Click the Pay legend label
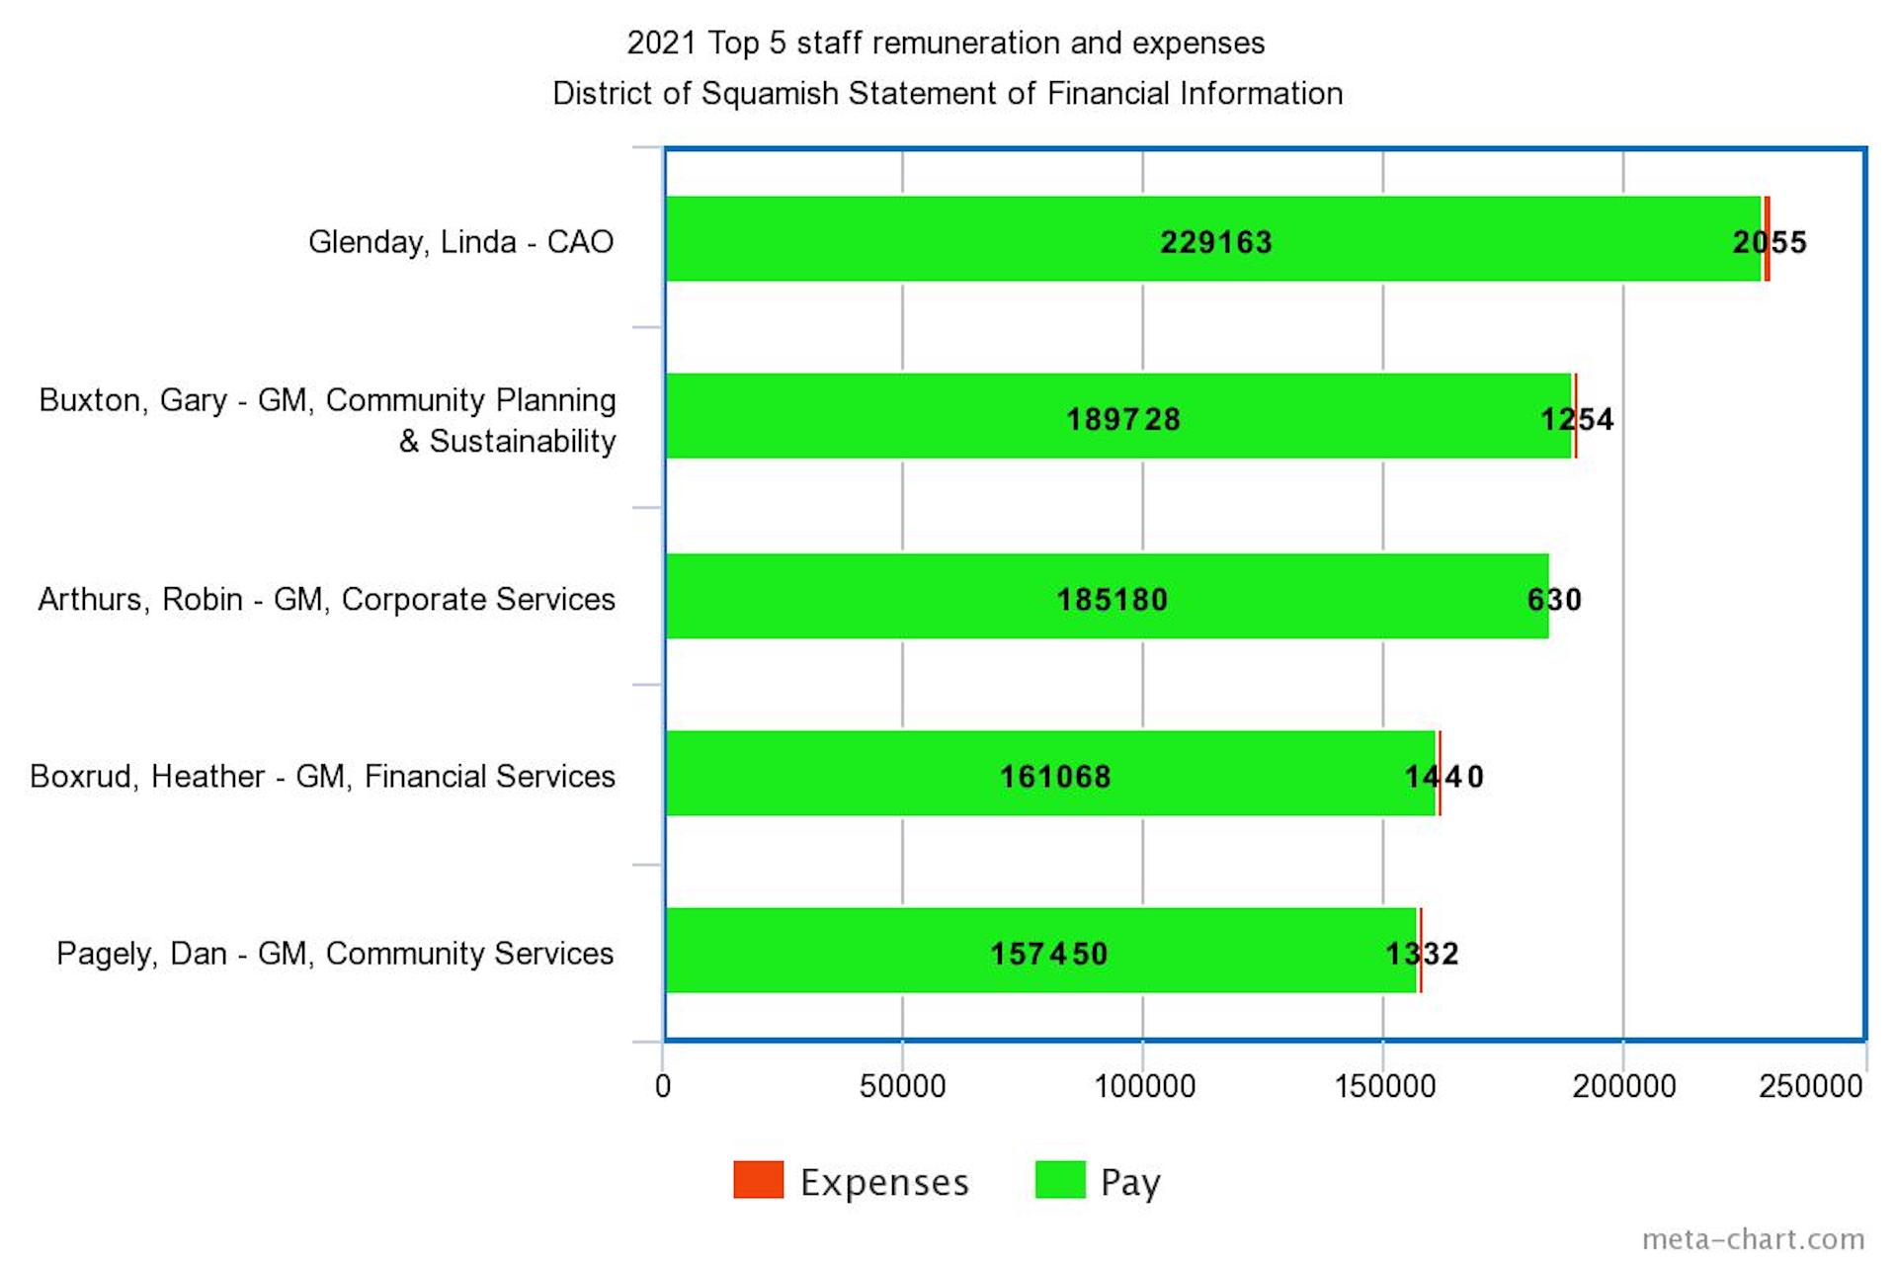The width and height of the screenshot is (1897, 1265). (x=1130, y=1183)
